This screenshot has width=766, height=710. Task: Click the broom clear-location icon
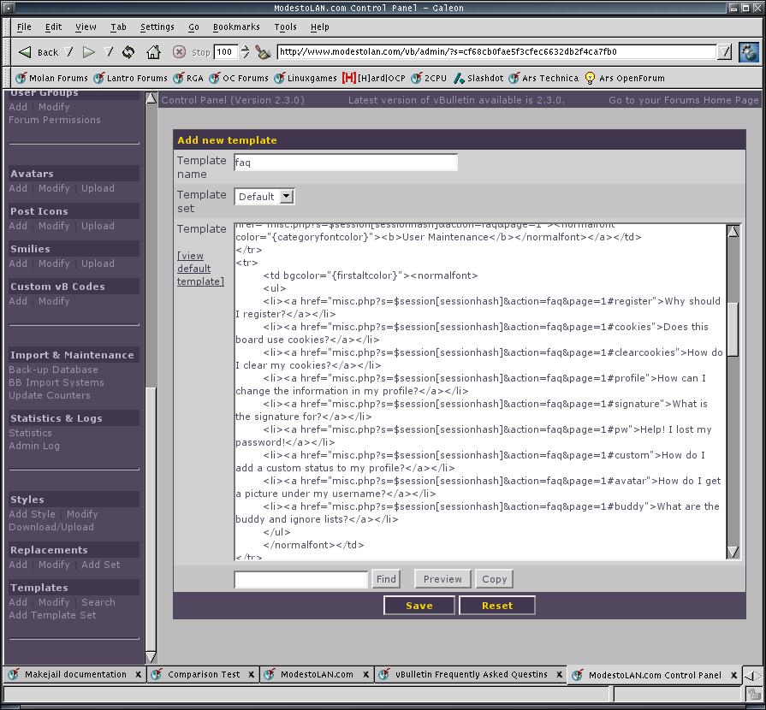coord(264,52)
